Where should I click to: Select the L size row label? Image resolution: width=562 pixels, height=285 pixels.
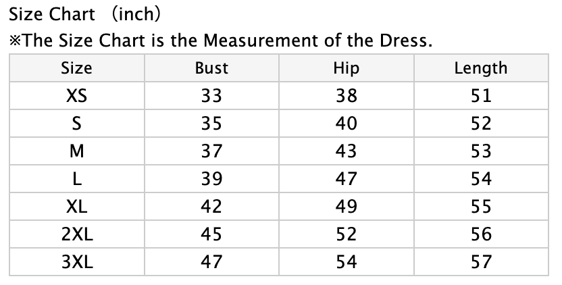pos(76,179)
